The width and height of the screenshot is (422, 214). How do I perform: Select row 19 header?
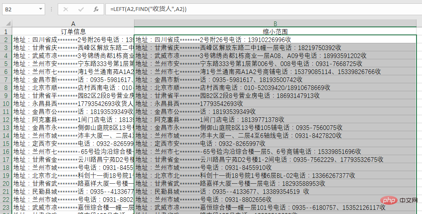coord(6,175)
